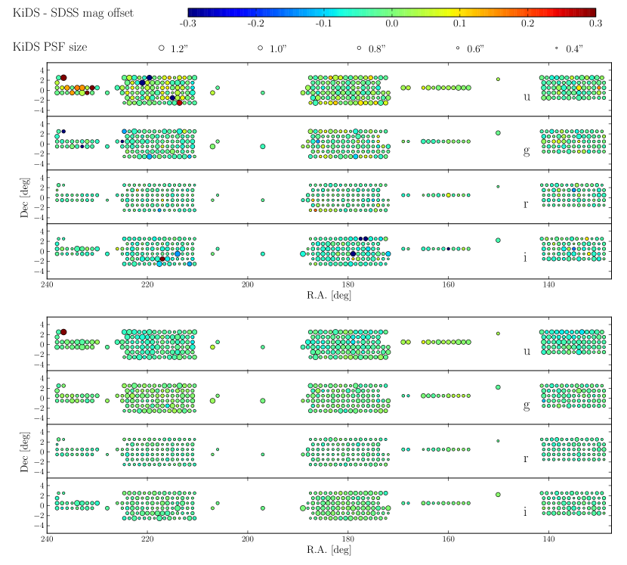This screenshot has width=627, height=565.
Task: Click the dark red point in upper u-band panel
Action: (x=63, y=77)
